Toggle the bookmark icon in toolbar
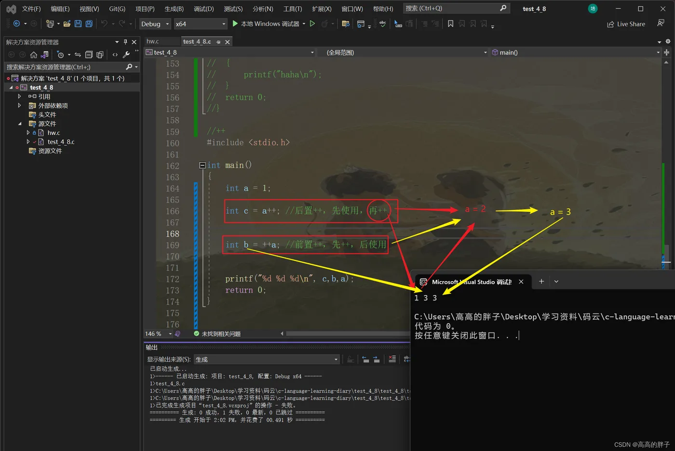Viewport: 675px width, 451px height. tap(450, 24)
